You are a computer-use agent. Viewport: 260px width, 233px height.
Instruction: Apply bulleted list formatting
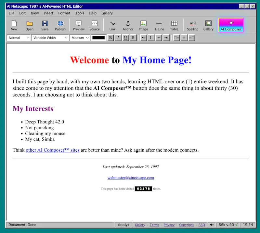(x=143, y=38)
